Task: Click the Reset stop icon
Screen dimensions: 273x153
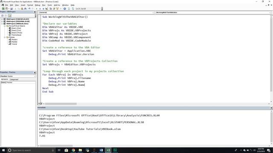Action: [x=43, y=8]
